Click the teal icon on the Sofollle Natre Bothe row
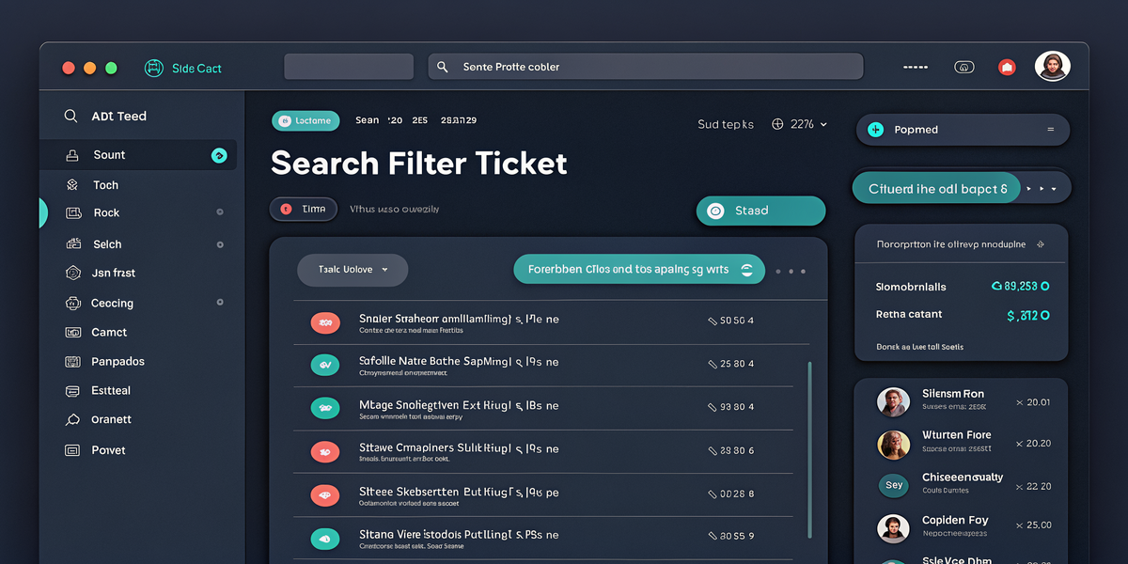 [x=325, y=365]
